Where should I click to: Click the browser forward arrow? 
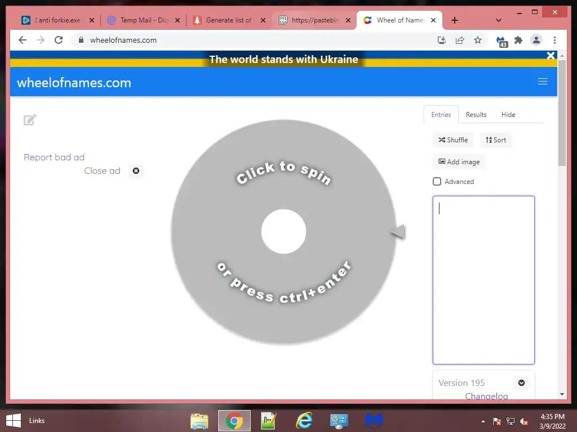[41, 40]
